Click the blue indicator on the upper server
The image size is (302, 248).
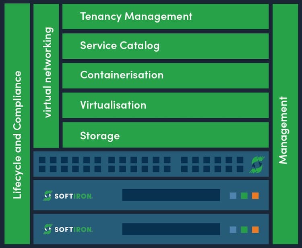233,196
